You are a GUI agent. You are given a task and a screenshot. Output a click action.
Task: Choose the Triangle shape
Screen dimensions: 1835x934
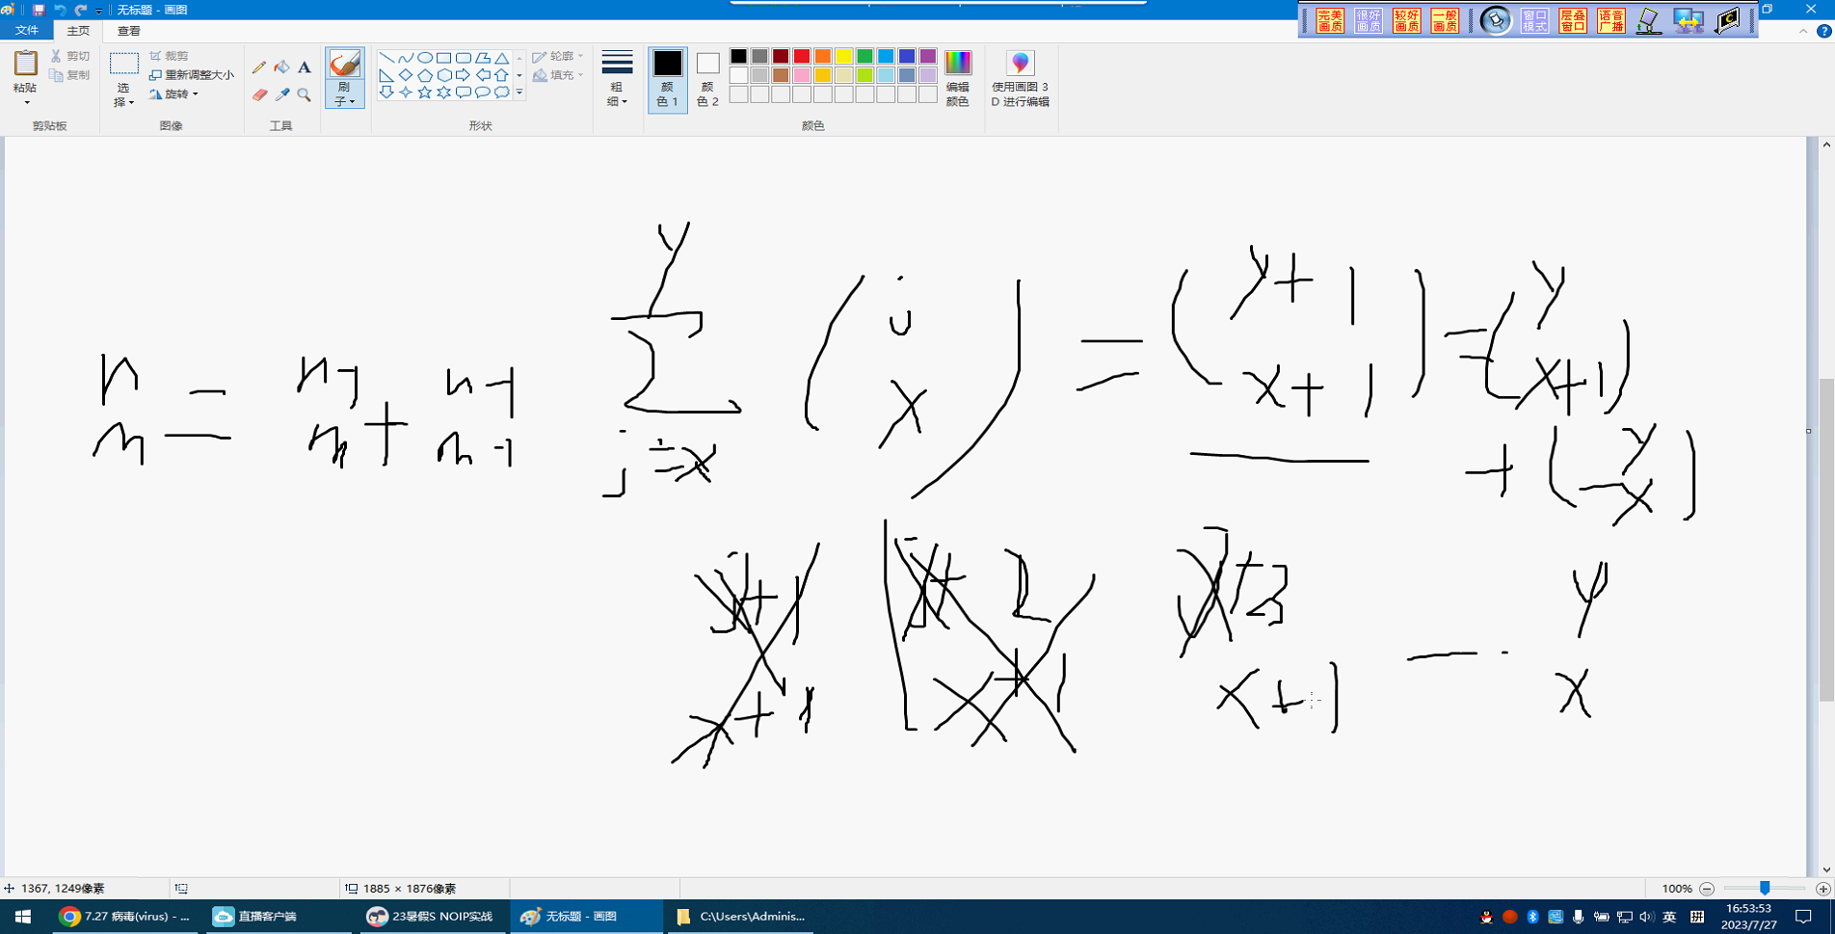(x=502, y=58)
